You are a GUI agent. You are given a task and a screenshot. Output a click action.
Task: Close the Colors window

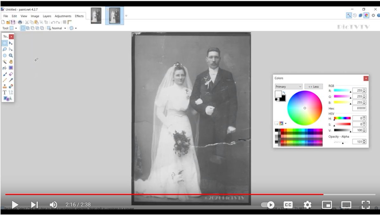point(366,78)
